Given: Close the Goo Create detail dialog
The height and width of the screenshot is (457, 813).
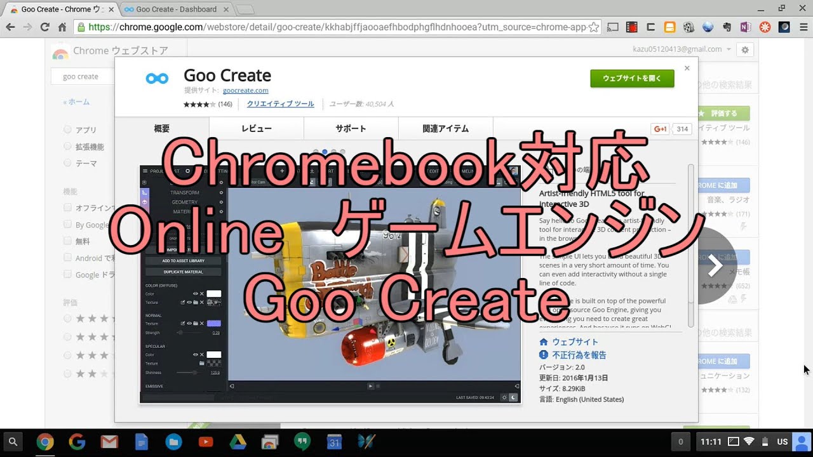Looking at the screenshot, I should pyautogui.click(x=687, y=67).
